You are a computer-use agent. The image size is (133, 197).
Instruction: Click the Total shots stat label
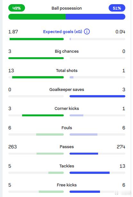tap(67, 71)
